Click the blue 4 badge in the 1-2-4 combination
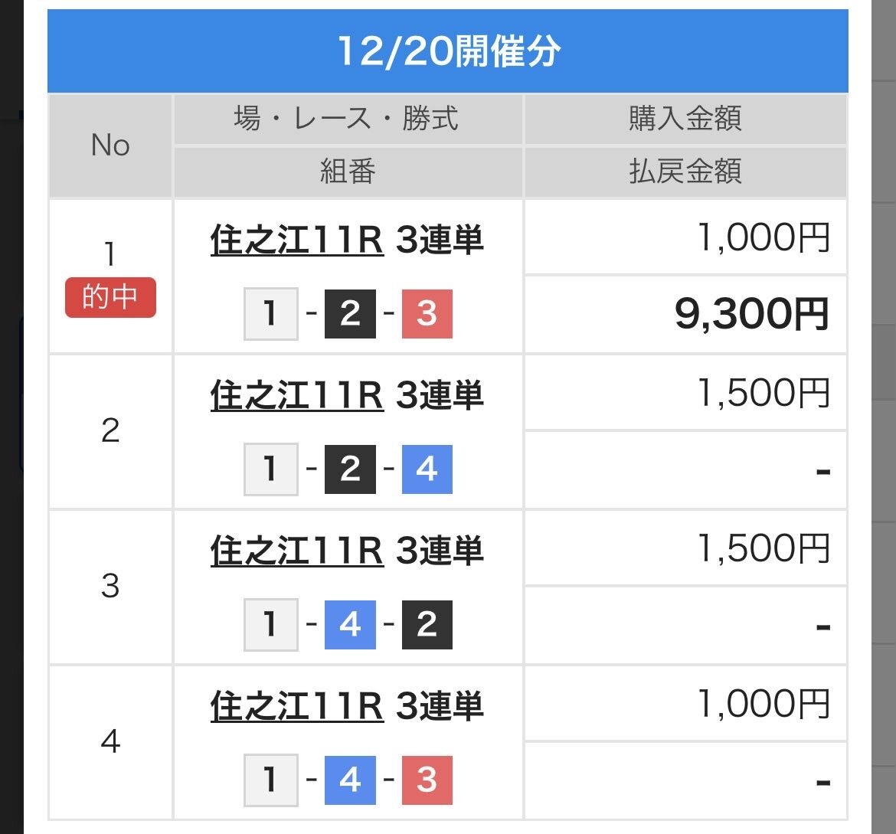Screen dimensions: 896x834 coord(427,469)
